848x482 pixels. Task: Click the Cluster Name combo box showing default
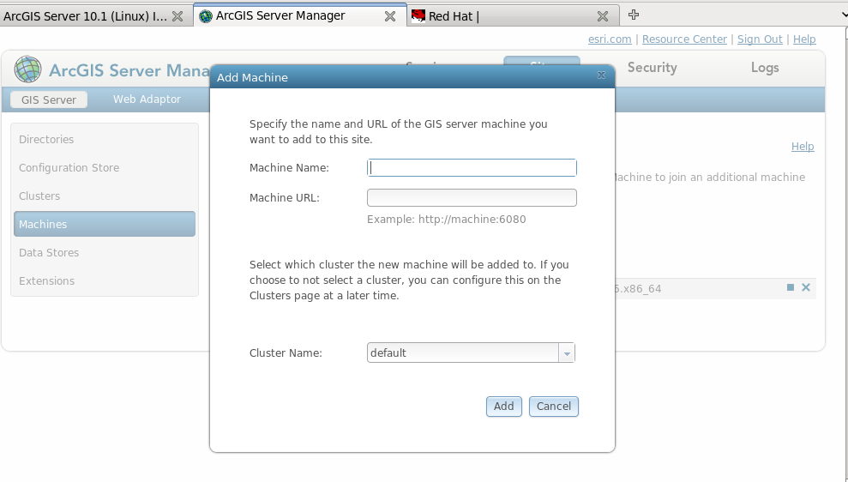pos(471,352)
